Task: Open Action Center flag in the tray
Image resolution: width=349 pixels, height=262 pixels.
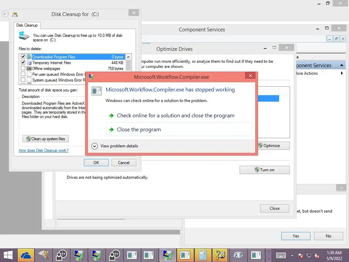Action: 301,256
